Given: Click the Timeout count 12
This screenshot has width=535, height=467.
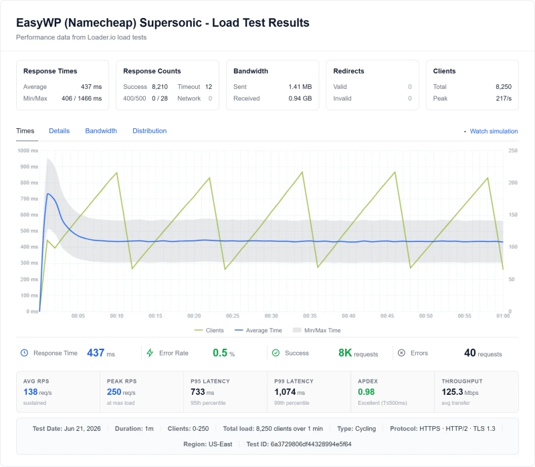Looking at the screenshot, I should [x=209, y=87].
